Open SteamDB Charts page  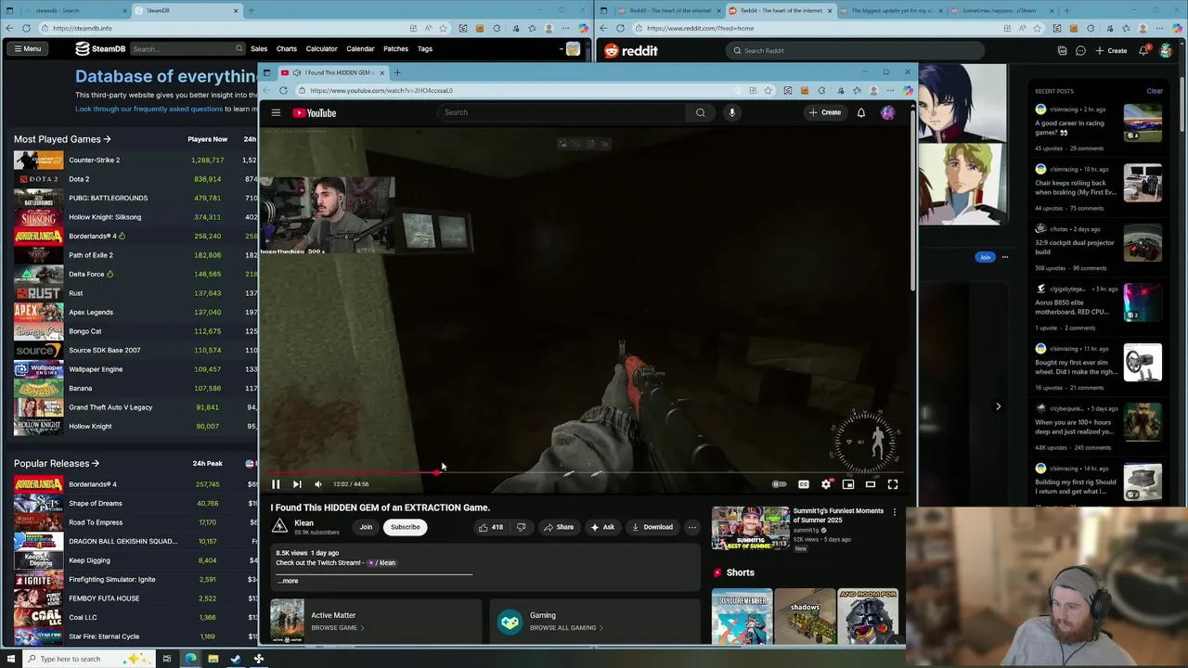(x=287, y=48)
